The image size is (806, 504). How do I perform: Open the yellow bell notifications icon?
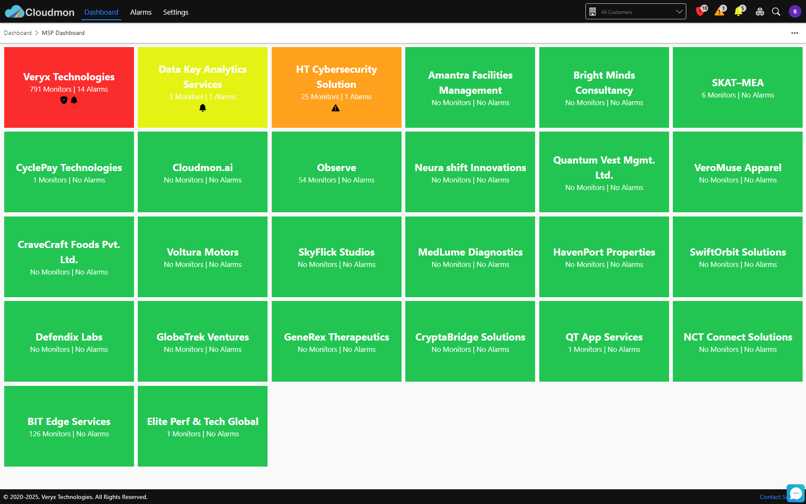[738, 11]
